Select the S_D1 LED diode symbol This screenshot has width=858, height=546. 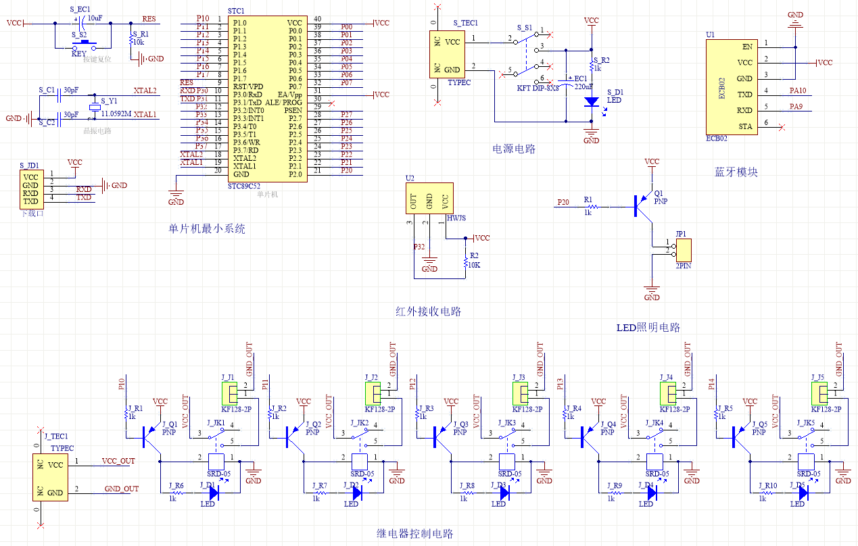(592, 102)
